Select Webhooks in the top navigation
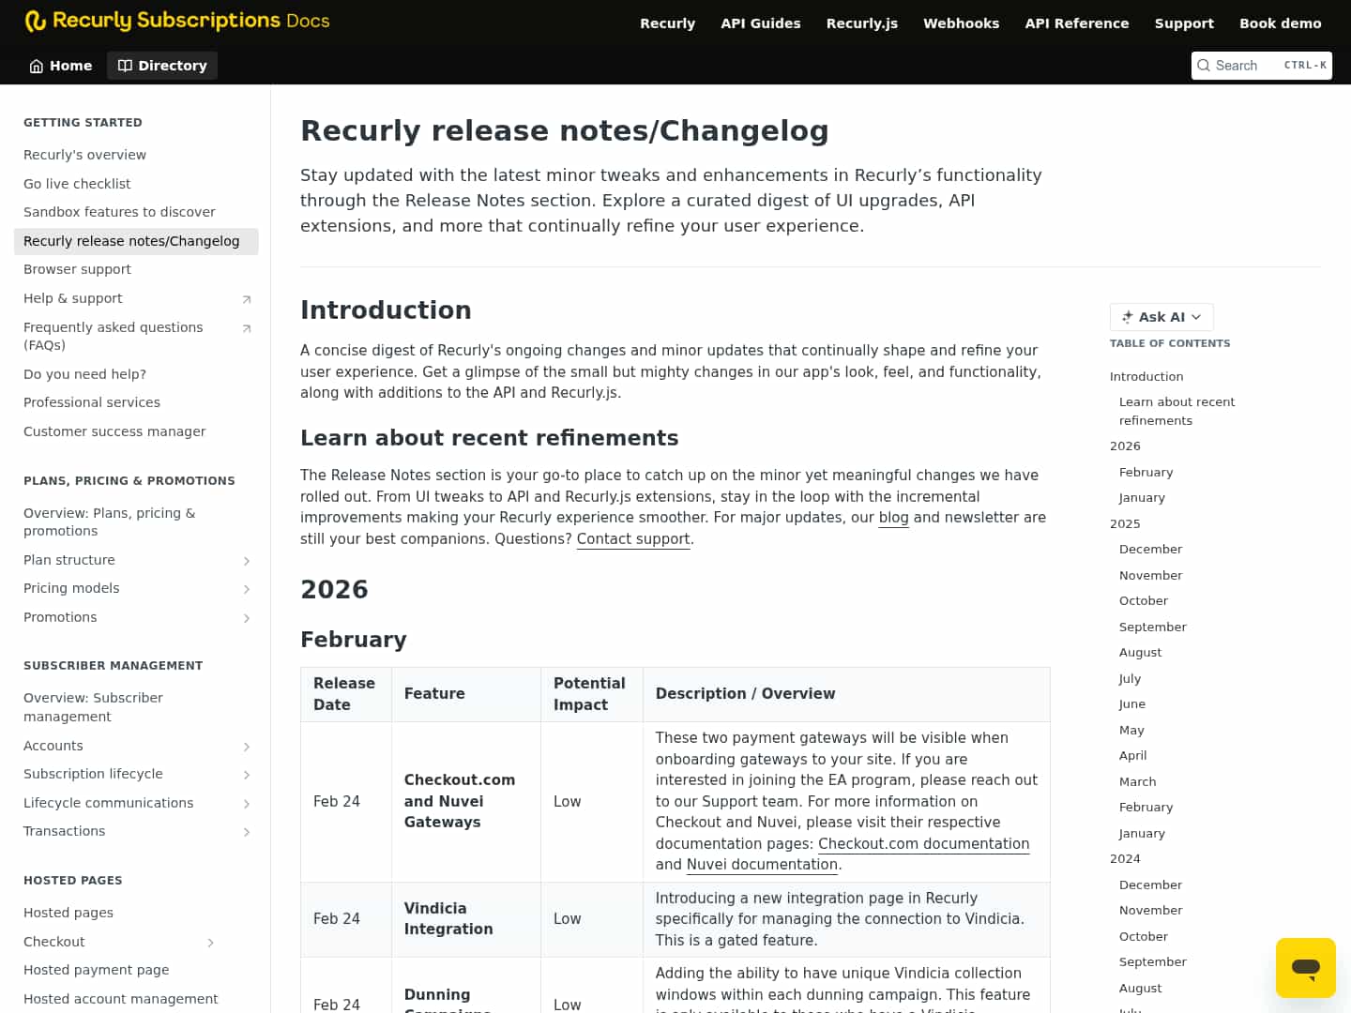The width and height of the screenshot is (1351, 1013). 961,23
